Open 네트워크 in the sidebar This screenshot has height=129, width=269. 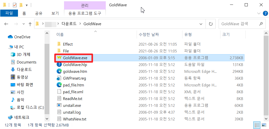19,117
